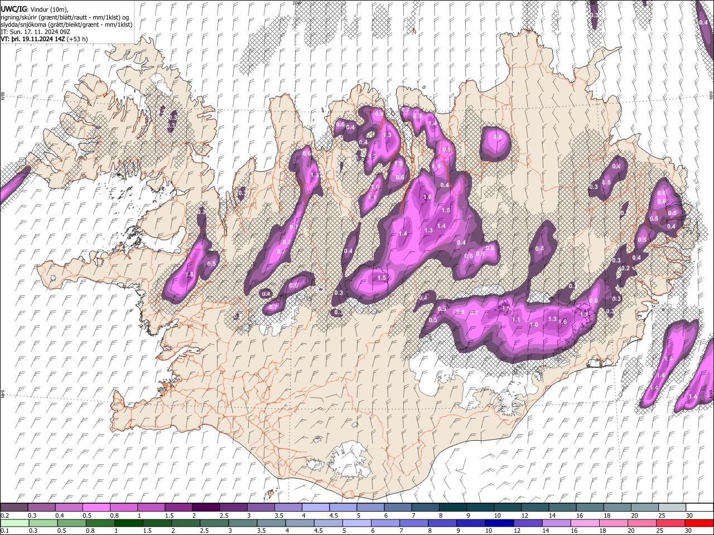The width and height of the screenshot is (714, 535).
Task: Choose the light gray 25 snow legend swatch
Action: (672, 507)
